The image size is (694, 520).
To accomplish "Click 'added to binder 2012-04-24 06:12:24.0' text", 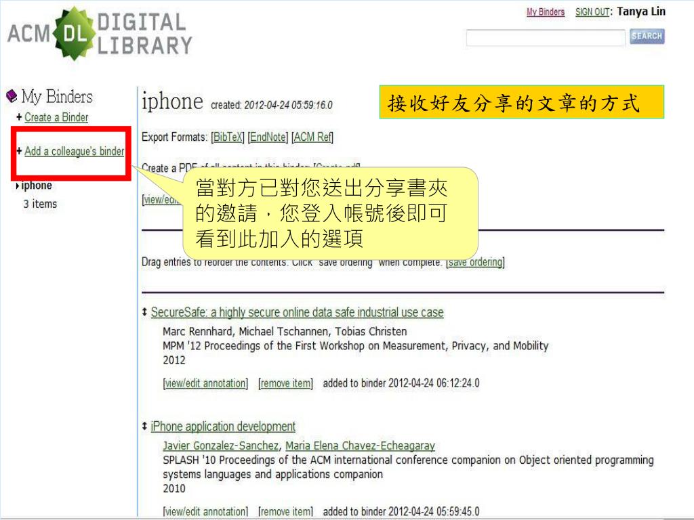I will coord(401,383).
